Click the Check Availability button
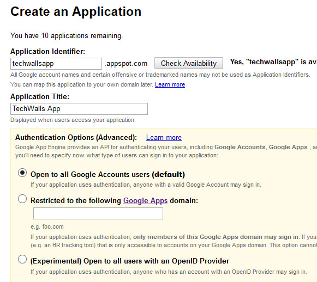 point(189,63)
